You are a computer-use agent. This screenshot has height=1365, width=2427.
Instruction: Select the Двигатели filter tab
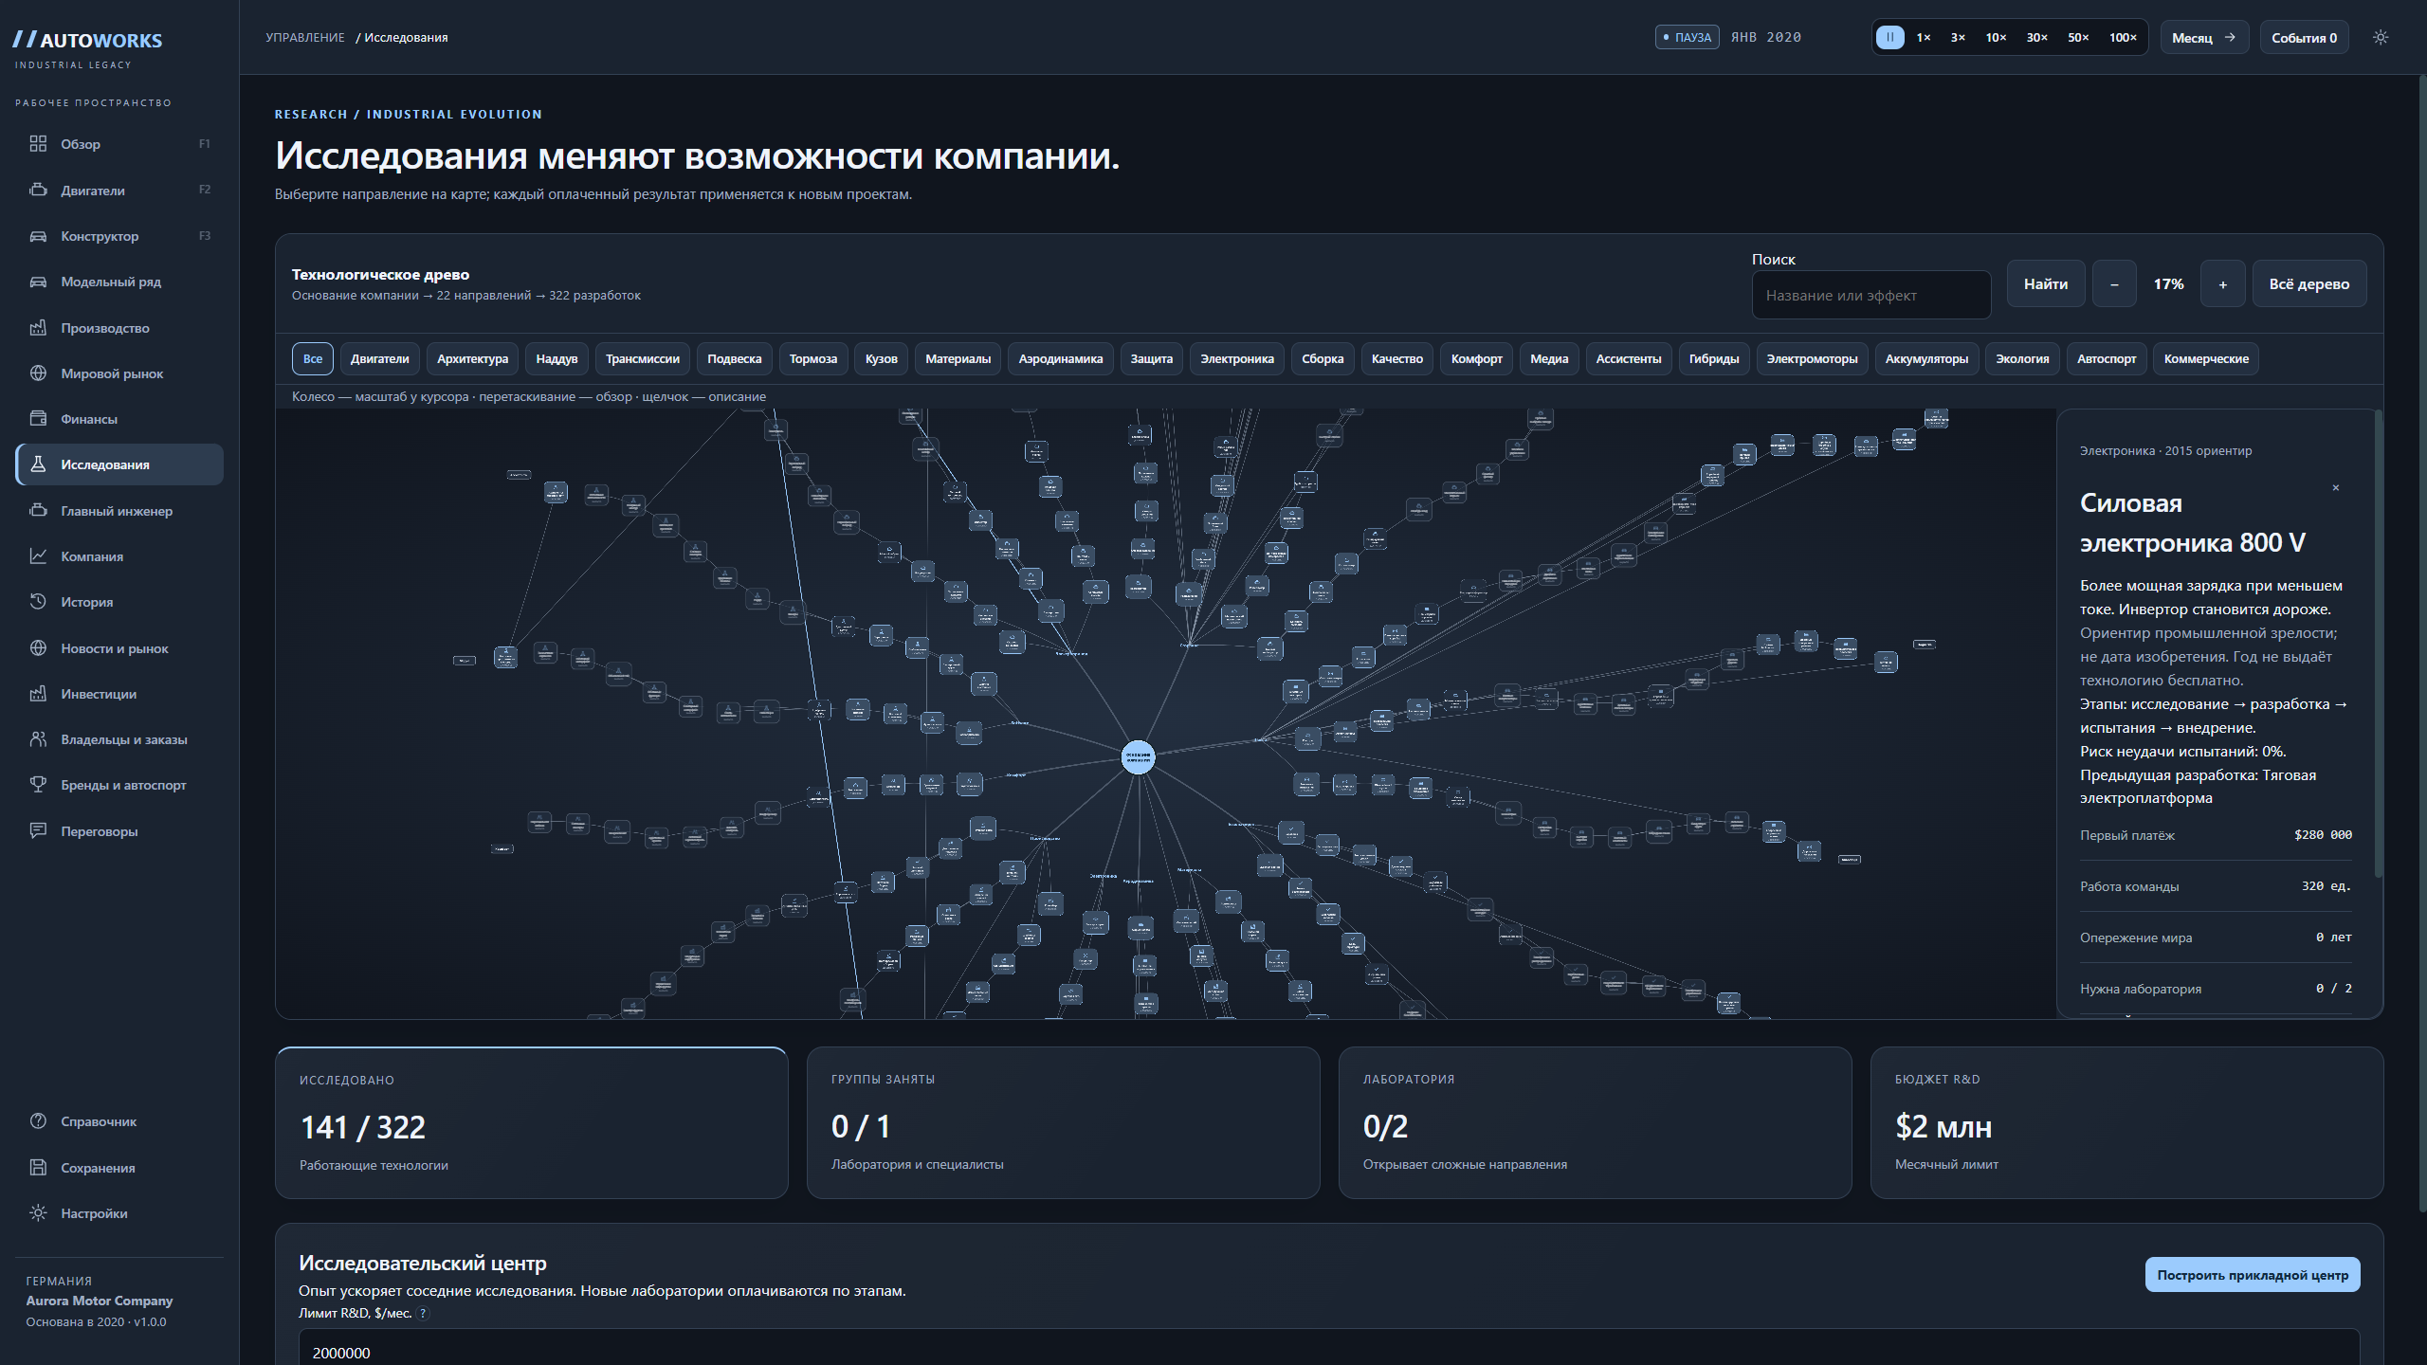pos(379,359)
